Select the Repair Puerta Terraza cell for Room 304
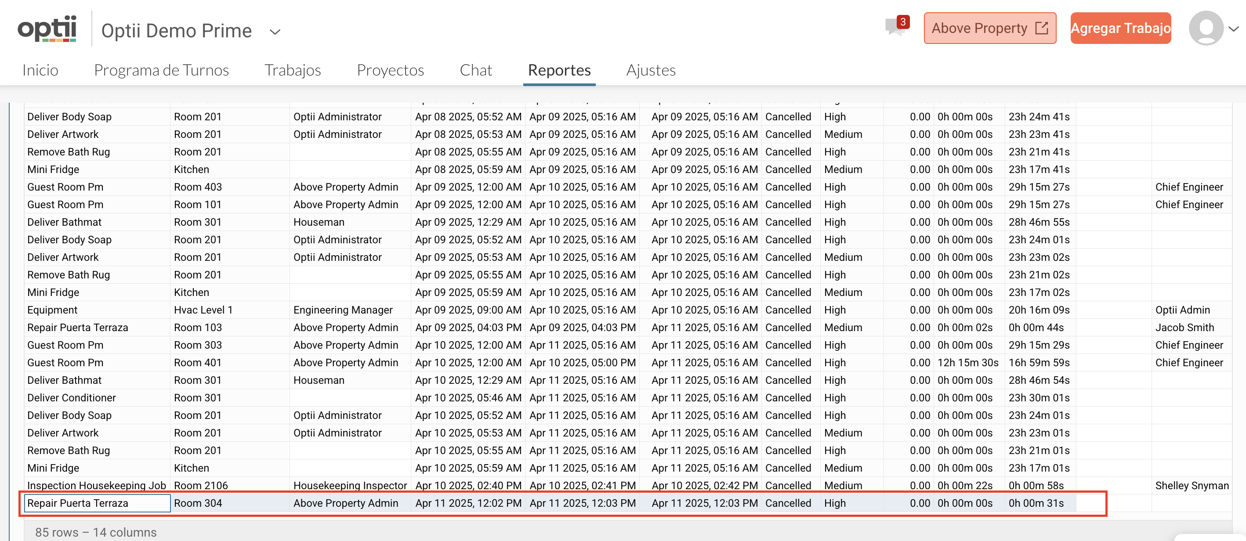Viewport: 1246px width, 541px height. coord(97,503)
